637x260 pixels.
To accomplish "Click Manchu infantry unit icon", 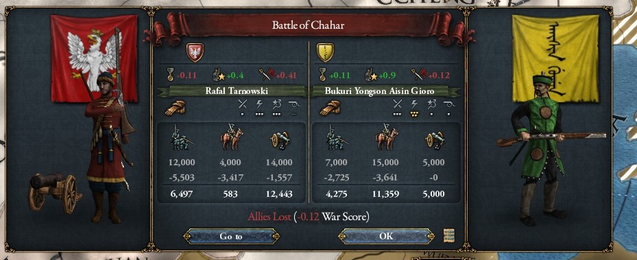I will pos(337,138).
